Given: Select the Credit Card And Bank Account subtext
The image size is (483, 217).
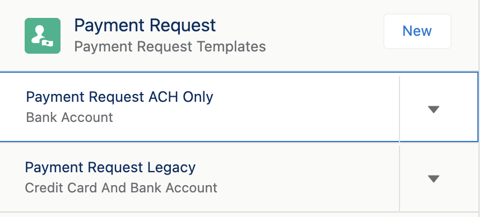Looking at the screenshot, I should point(121,188).
